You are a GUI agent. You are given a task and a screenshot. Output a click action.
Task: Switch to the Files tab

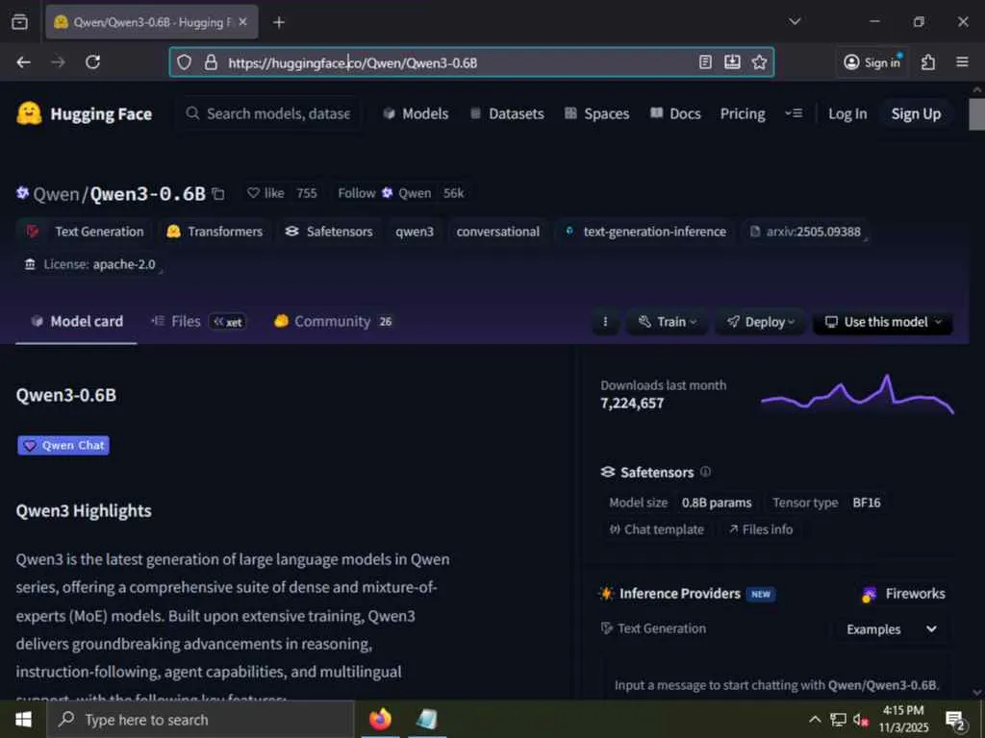coord(198,321)
